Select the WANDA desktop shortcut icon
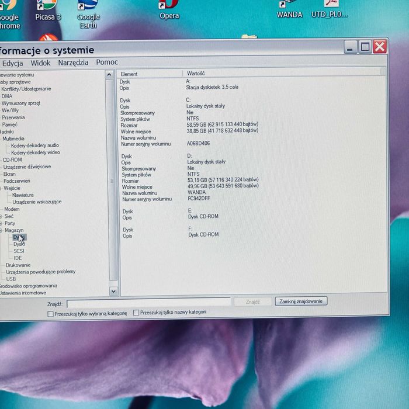Viewport: 409px width, 409px height. tap(289, 9)
